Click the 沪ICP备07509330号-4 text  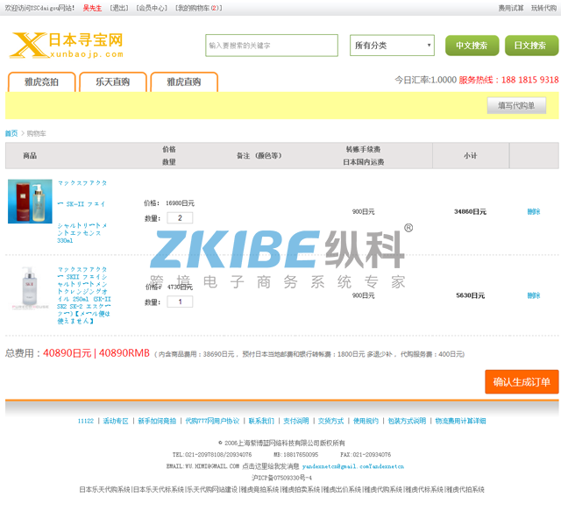point(281,478)
